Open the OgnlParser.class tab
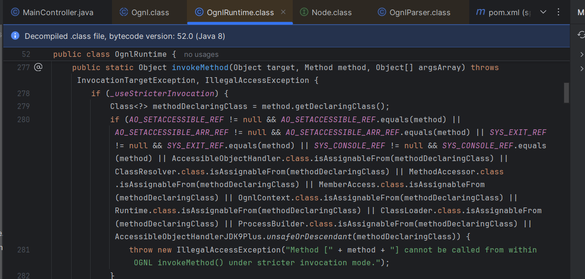Viewport: 585px width, 279px height. 414,12
